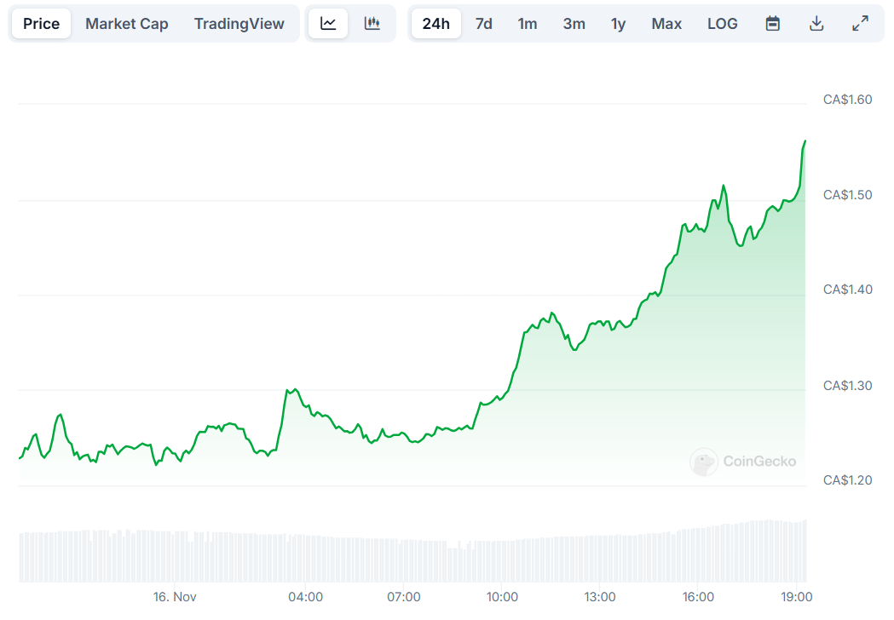Click the CA$1.40 axis label
Screen dimensions: 894x620
pos(847,290)
